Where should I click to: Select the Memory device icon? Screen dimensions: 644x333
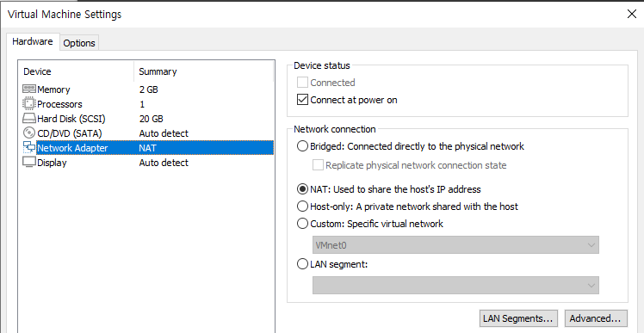click(x=29, y=89)
